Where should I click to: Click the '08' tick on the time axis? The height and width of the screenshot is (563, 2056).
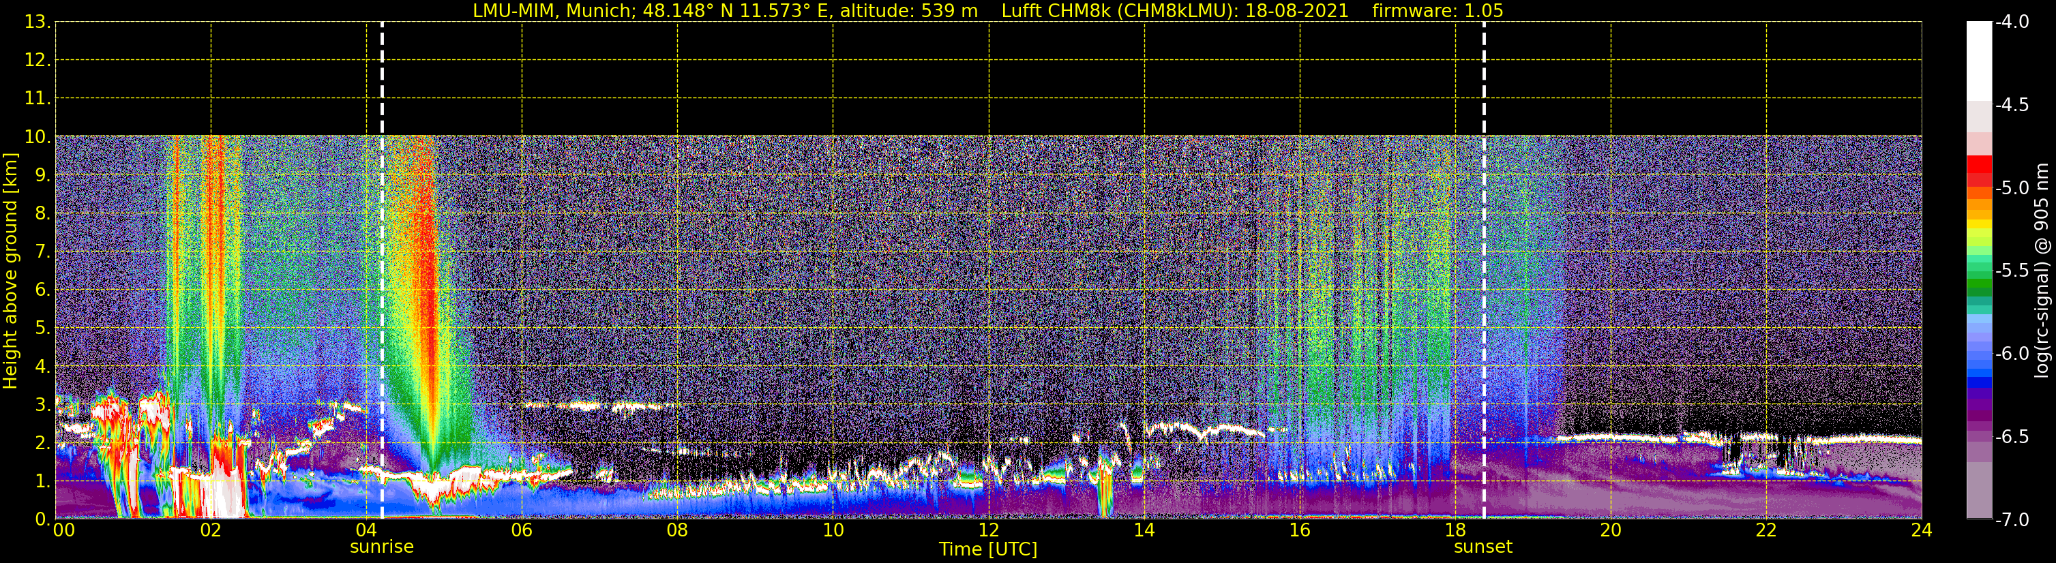(678, 530)
